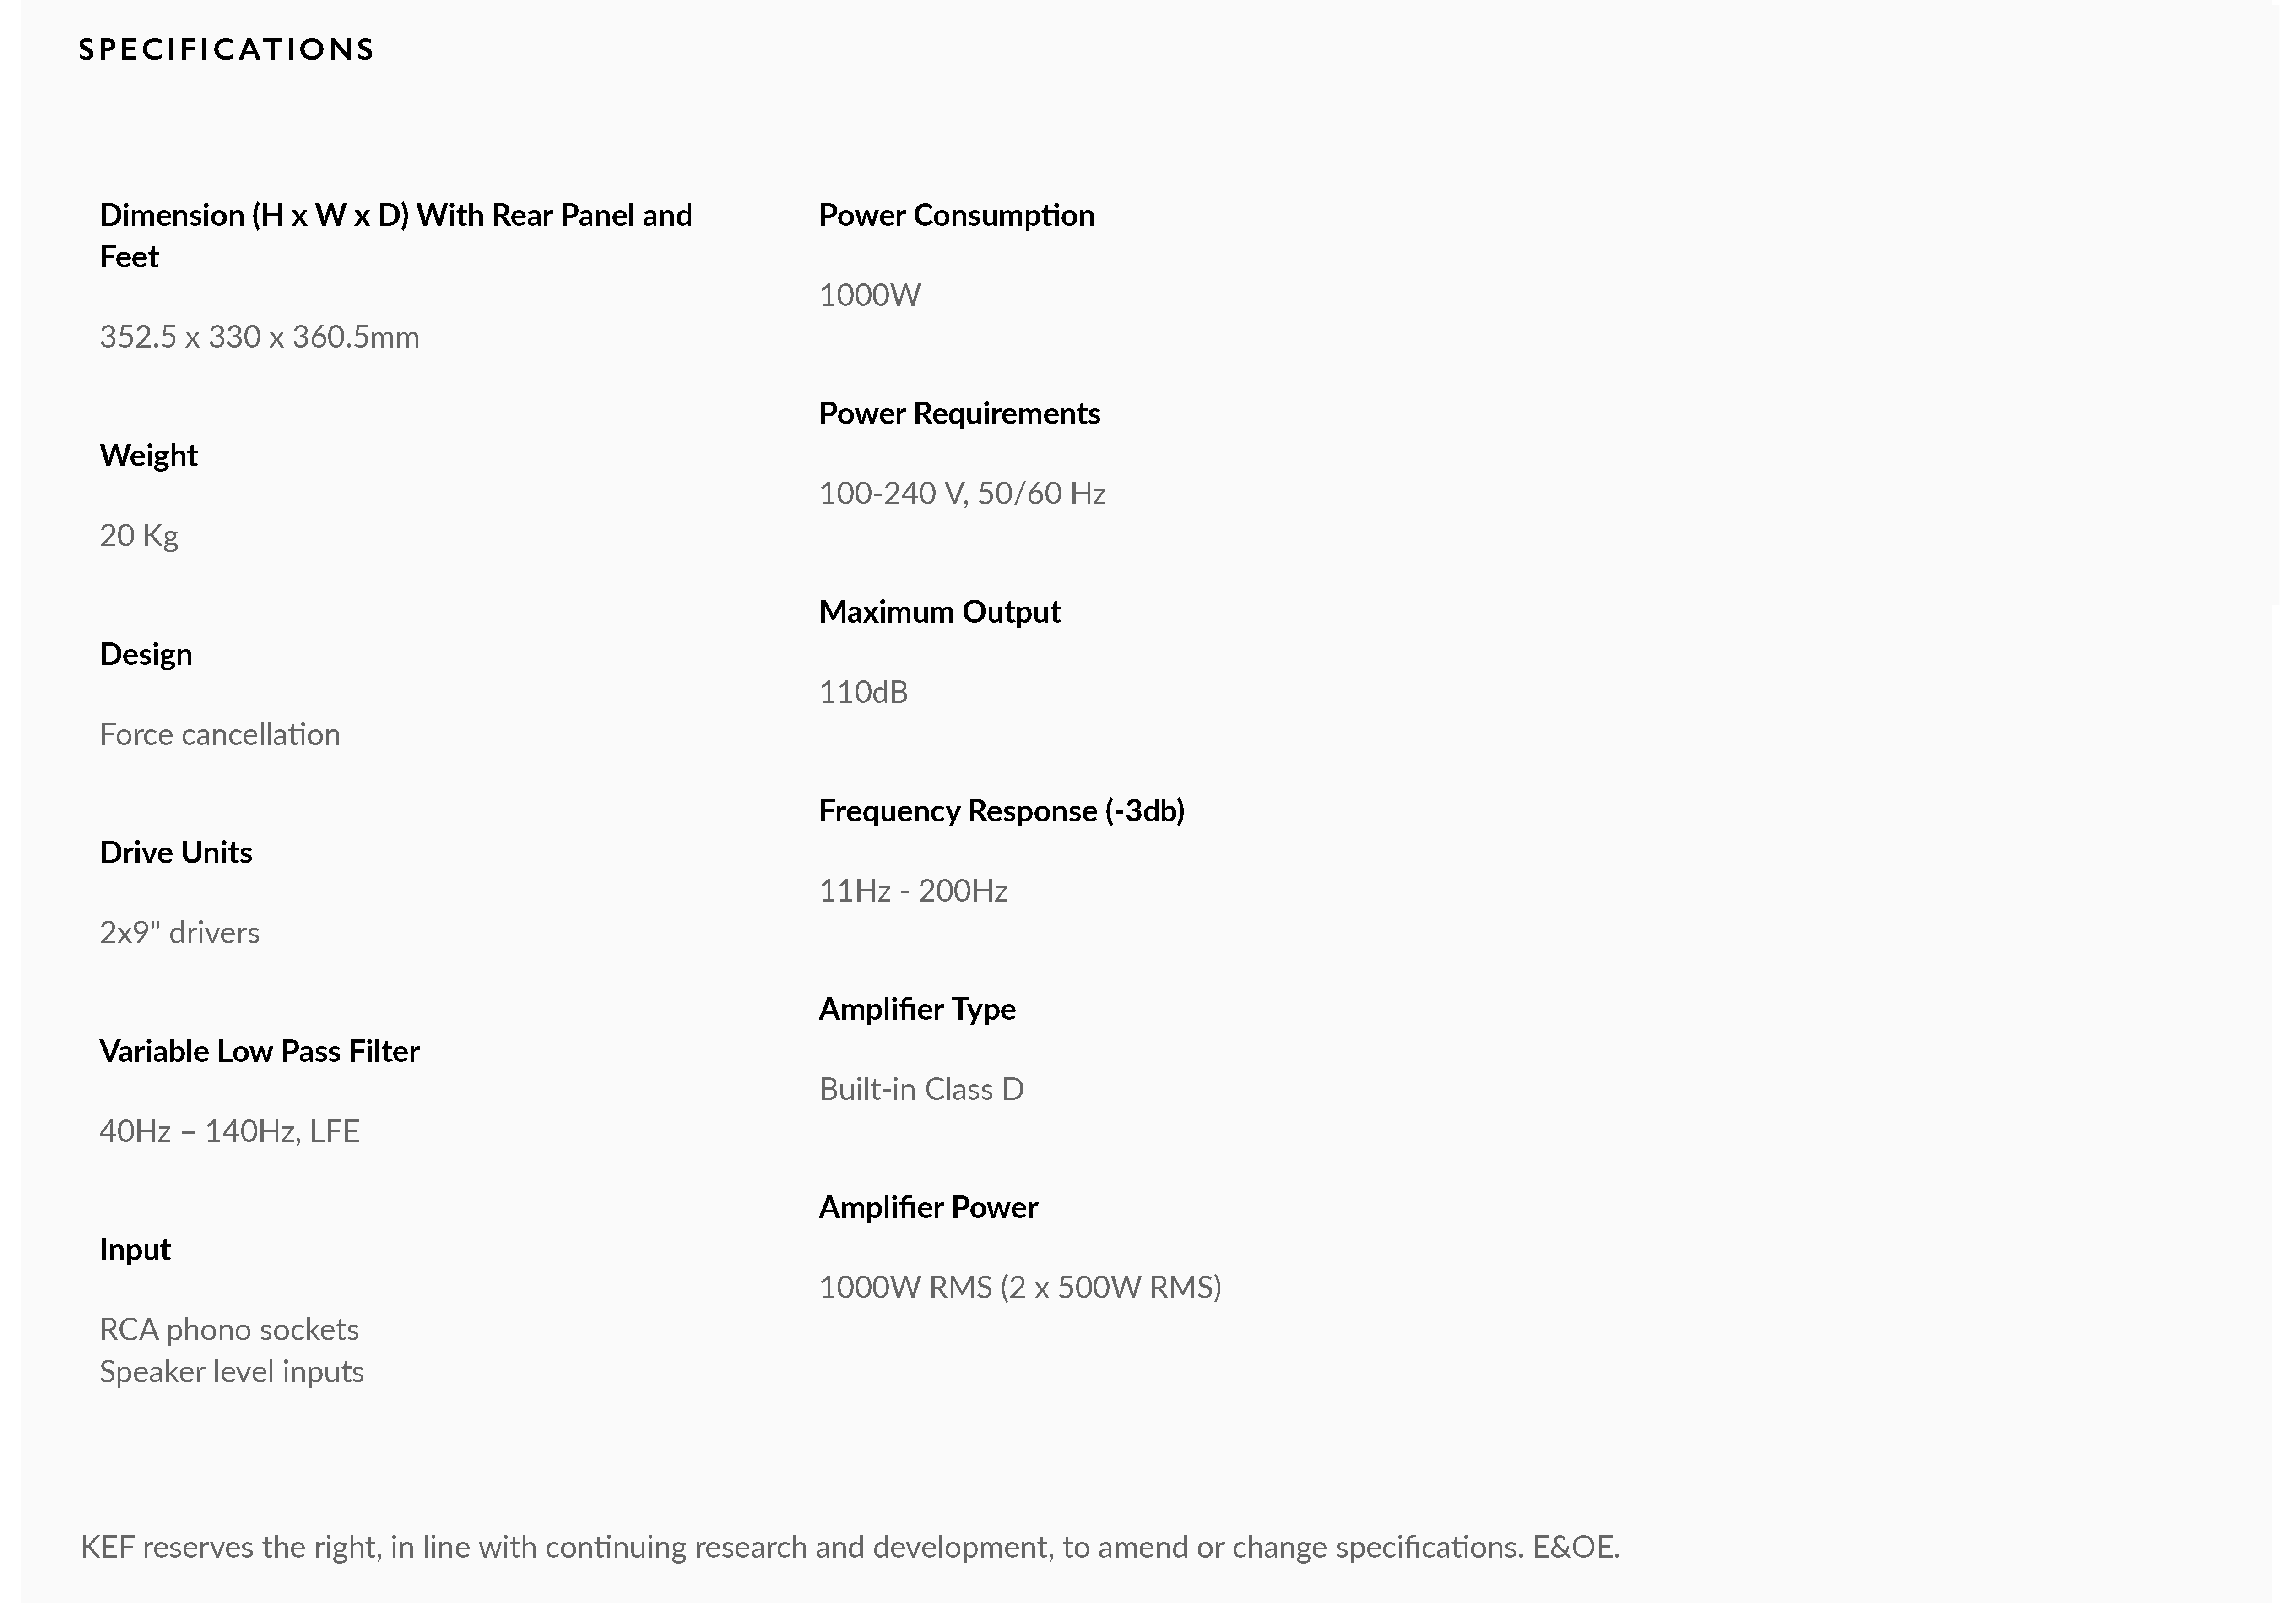Click the 2x9" drivers value

click(180, 933)
